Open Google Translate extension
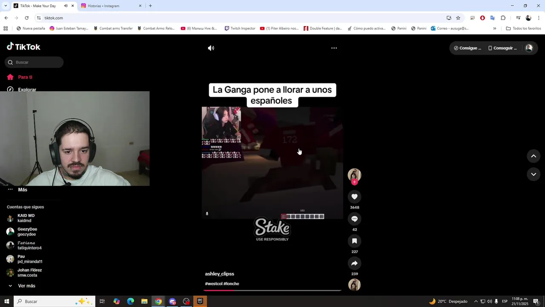Viewport: 545px width, 307px height. [493, 18]
